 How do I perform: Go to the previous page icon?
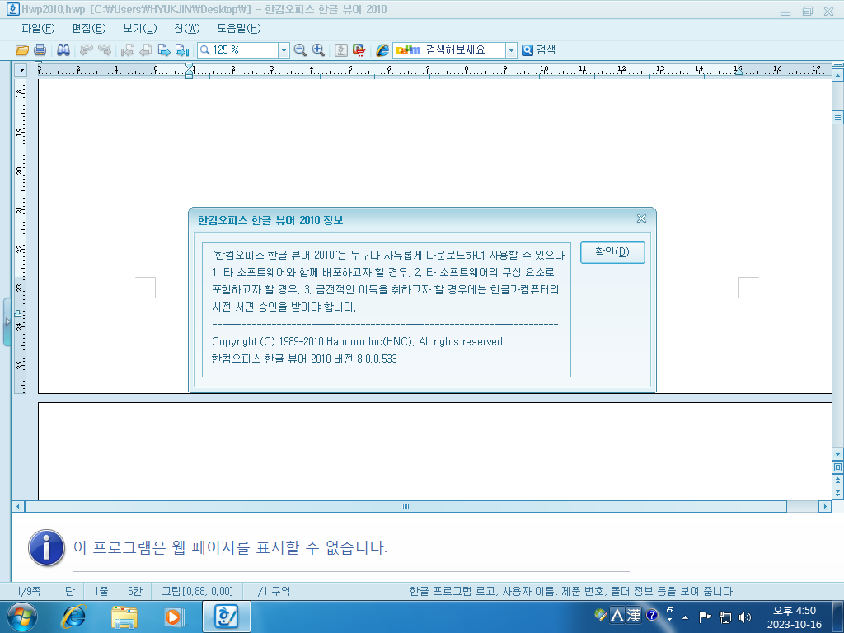click(x=145, y=50)
